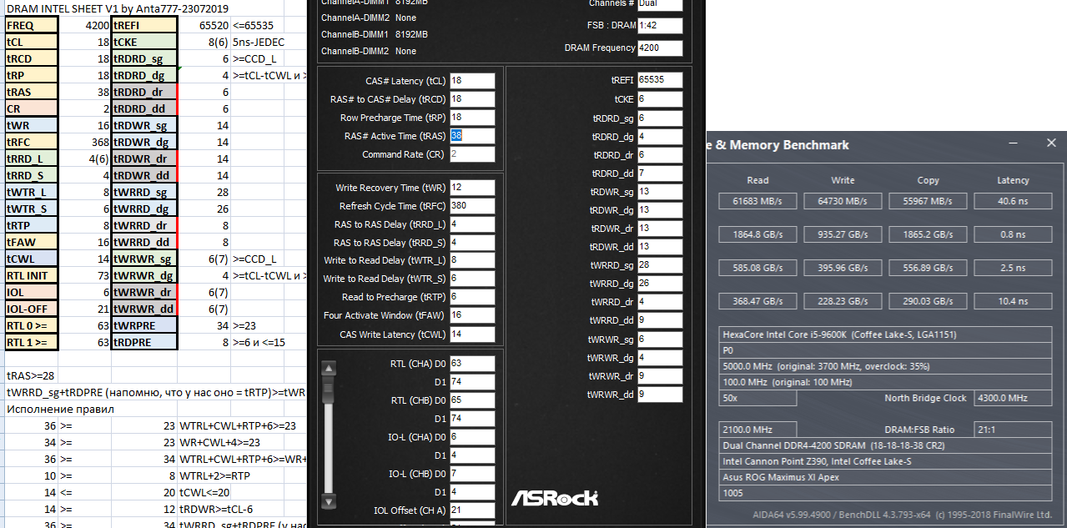This screenshot has height=528, width=1067.
Task: Click the Refresh Cycle Time (tRFC) field
Action: click(x=472, y=206)
